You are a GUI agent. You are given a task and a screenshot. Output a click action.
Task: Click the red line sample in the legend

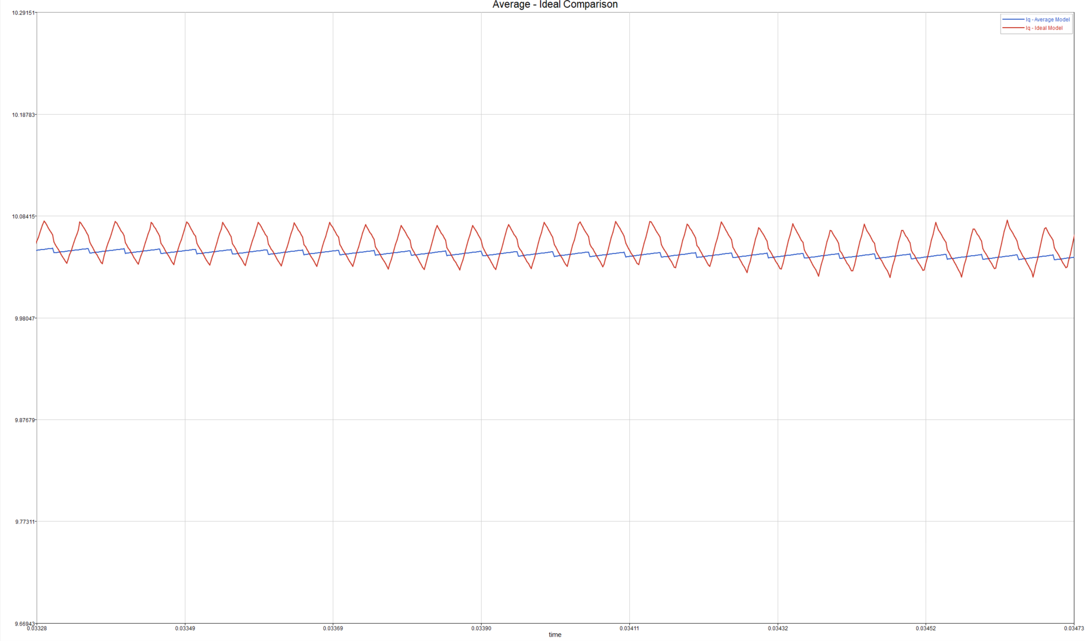[x=1013, y=28]
